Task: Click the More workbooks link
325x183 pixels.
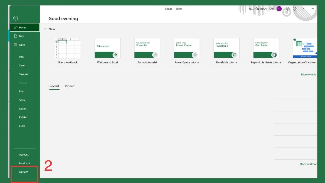Action: pos(308,164)
